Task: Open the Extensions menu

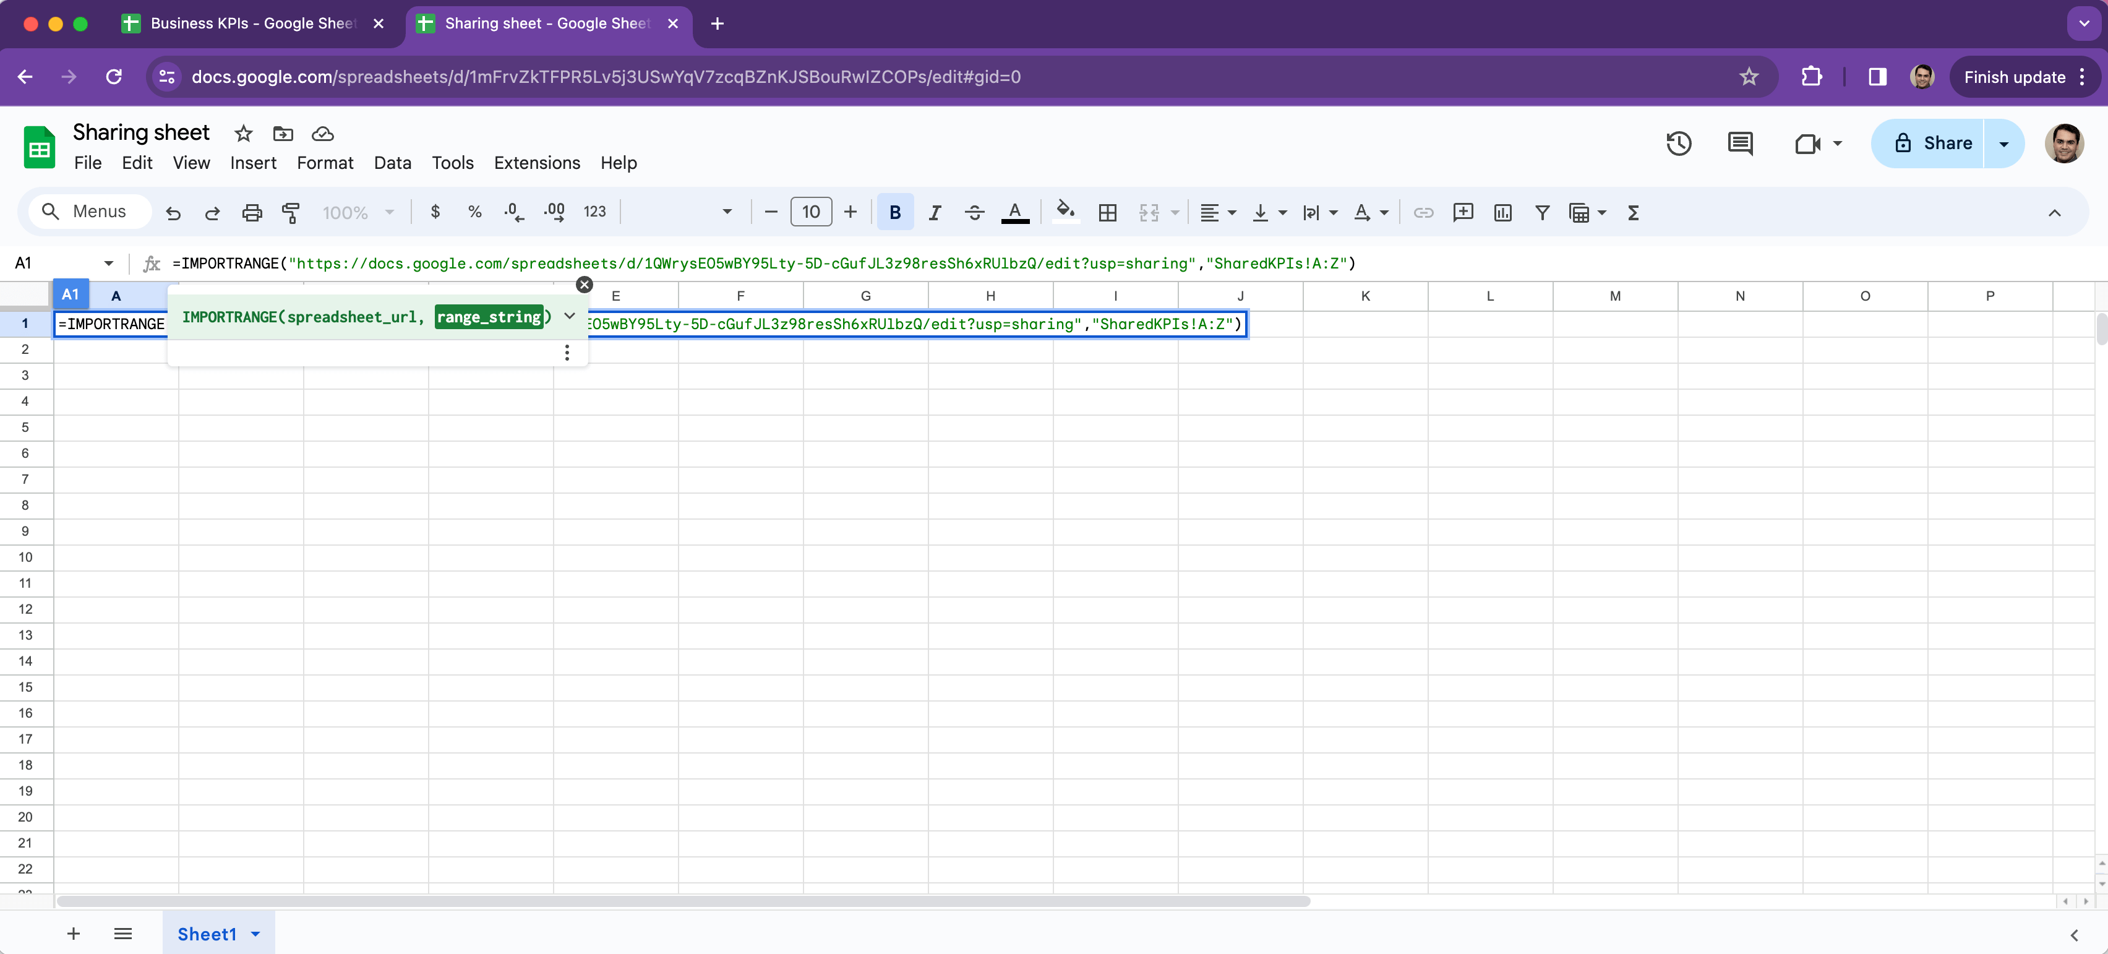Action: click(536, 163)
